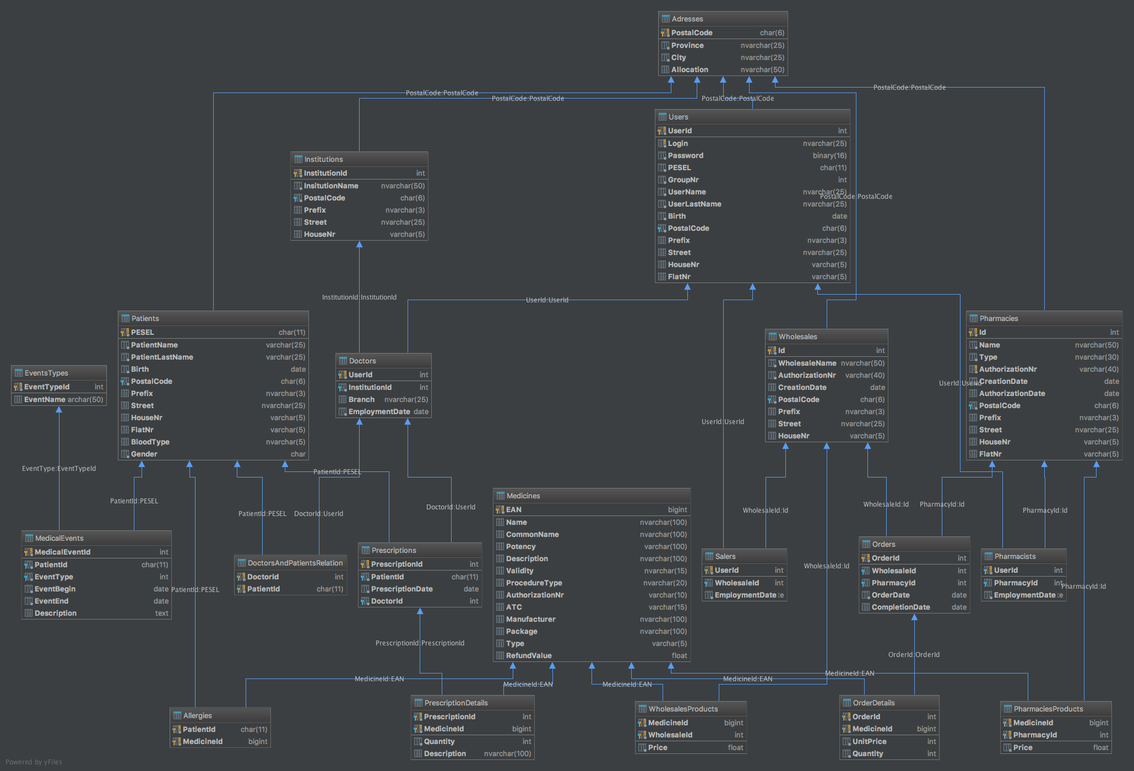The image size is (1134, 771).
Task: Click the InstitutionId:InstitutionId relationship label
Action: tap(359, 297)
